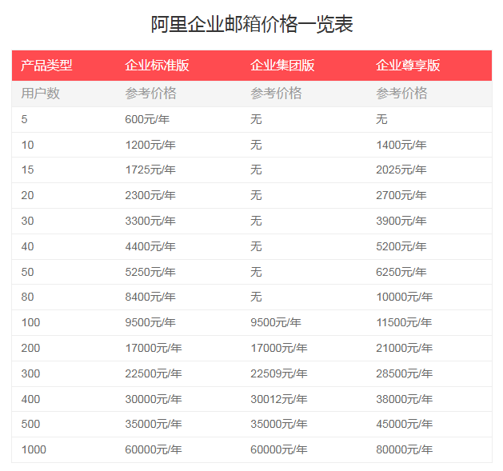The width and height of the screenshot is (503, 471).
Task: Select the 产品类型 header cell
Action: pos(46,65)
